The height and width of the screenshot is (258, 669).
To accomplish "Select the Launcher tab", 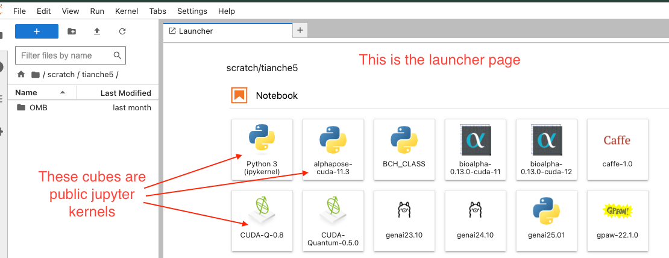I will click(228, 31).
